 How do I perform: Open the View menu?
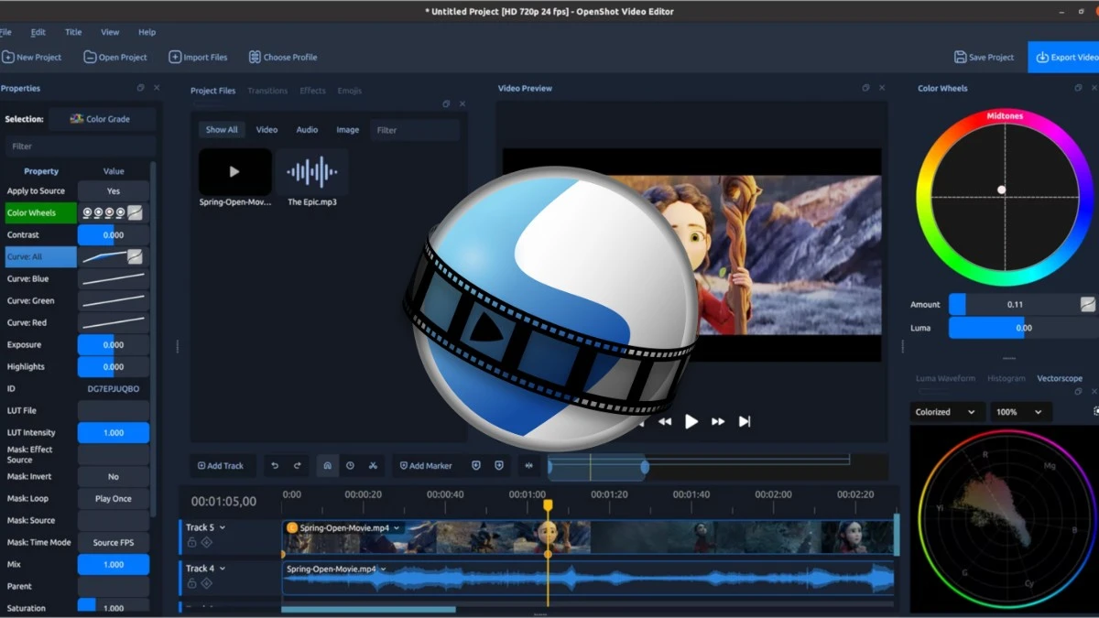click(110, 32)
